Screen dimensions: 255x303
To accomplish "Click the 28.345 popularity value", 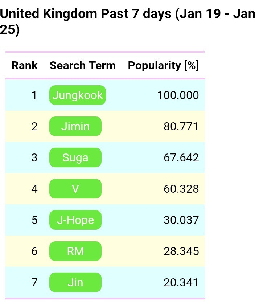I will tap(181, 251).
